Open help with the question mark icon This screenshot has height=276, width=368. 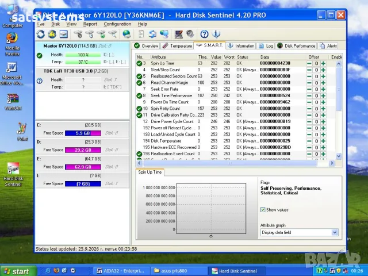coord(205,34)
